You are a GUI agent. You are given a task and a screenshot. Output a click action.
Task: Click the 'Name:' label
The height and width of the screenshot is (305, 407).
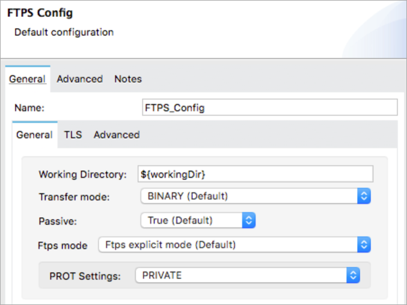pyautogui.click(x=29, y=108)
